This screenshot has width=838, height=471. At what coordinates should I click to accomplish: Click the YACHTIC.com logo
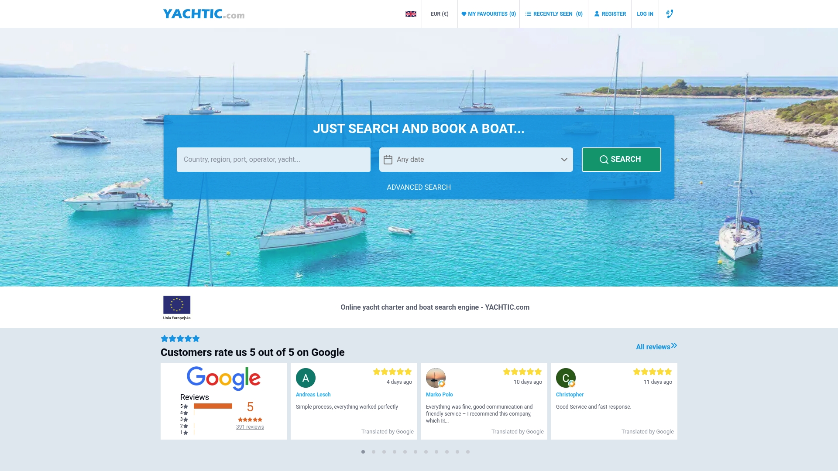click(x=204, y=14)
